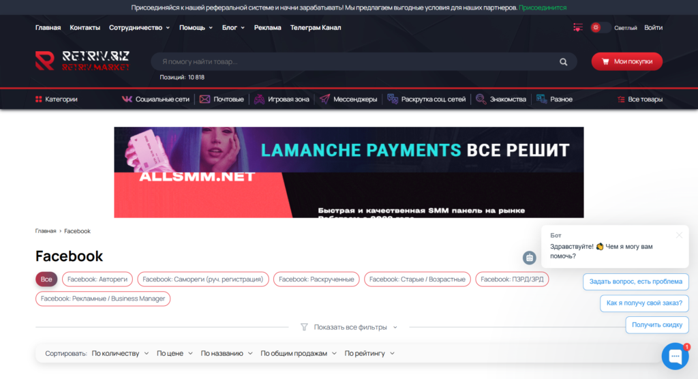
Task: Select Facebook: Рекламные / Business Manager filter
Action: tap(103, 299)
